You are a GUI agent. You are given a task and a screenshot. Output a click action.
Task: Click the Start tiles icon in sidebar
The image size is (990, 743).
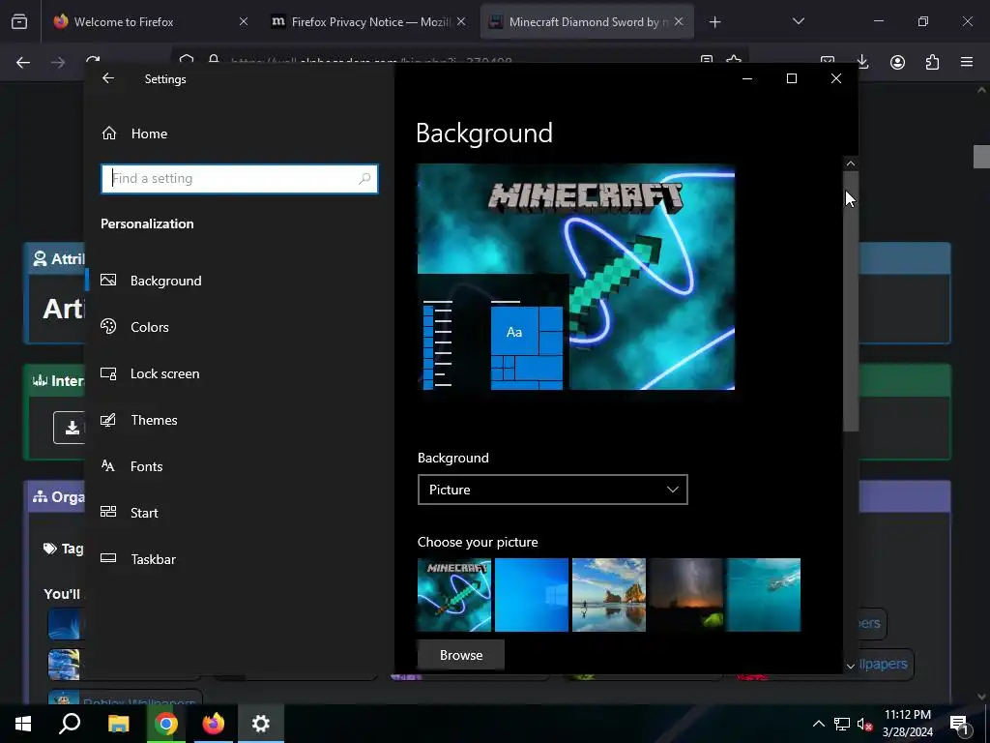[108, 512]
